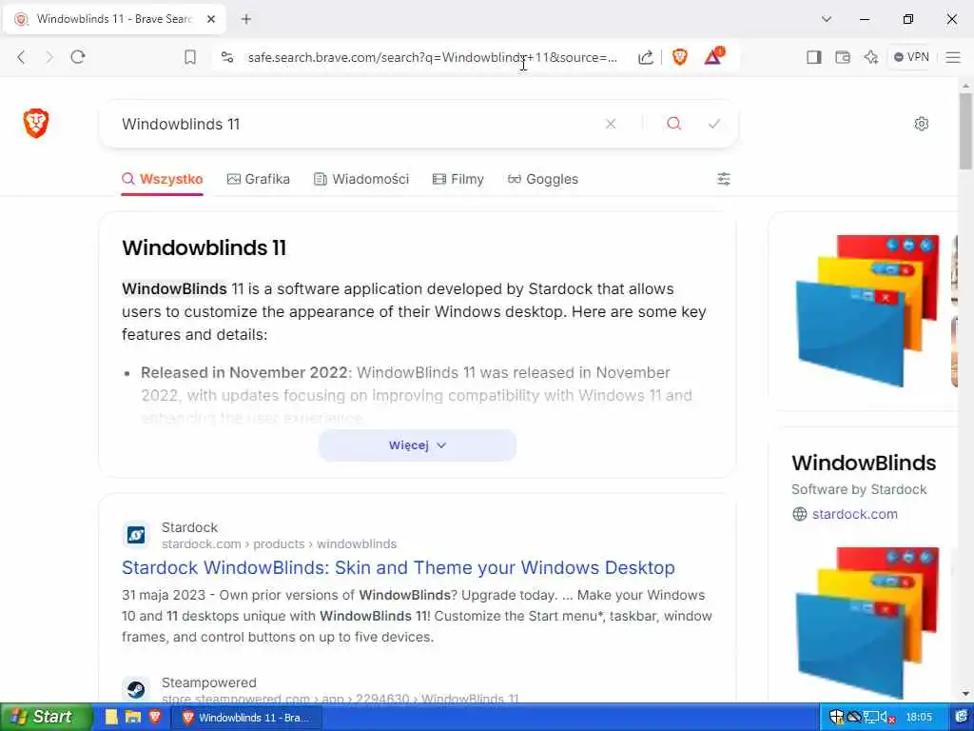Expand the tab search chevron dropdown
974x731 pixels.
pos(827,19)
